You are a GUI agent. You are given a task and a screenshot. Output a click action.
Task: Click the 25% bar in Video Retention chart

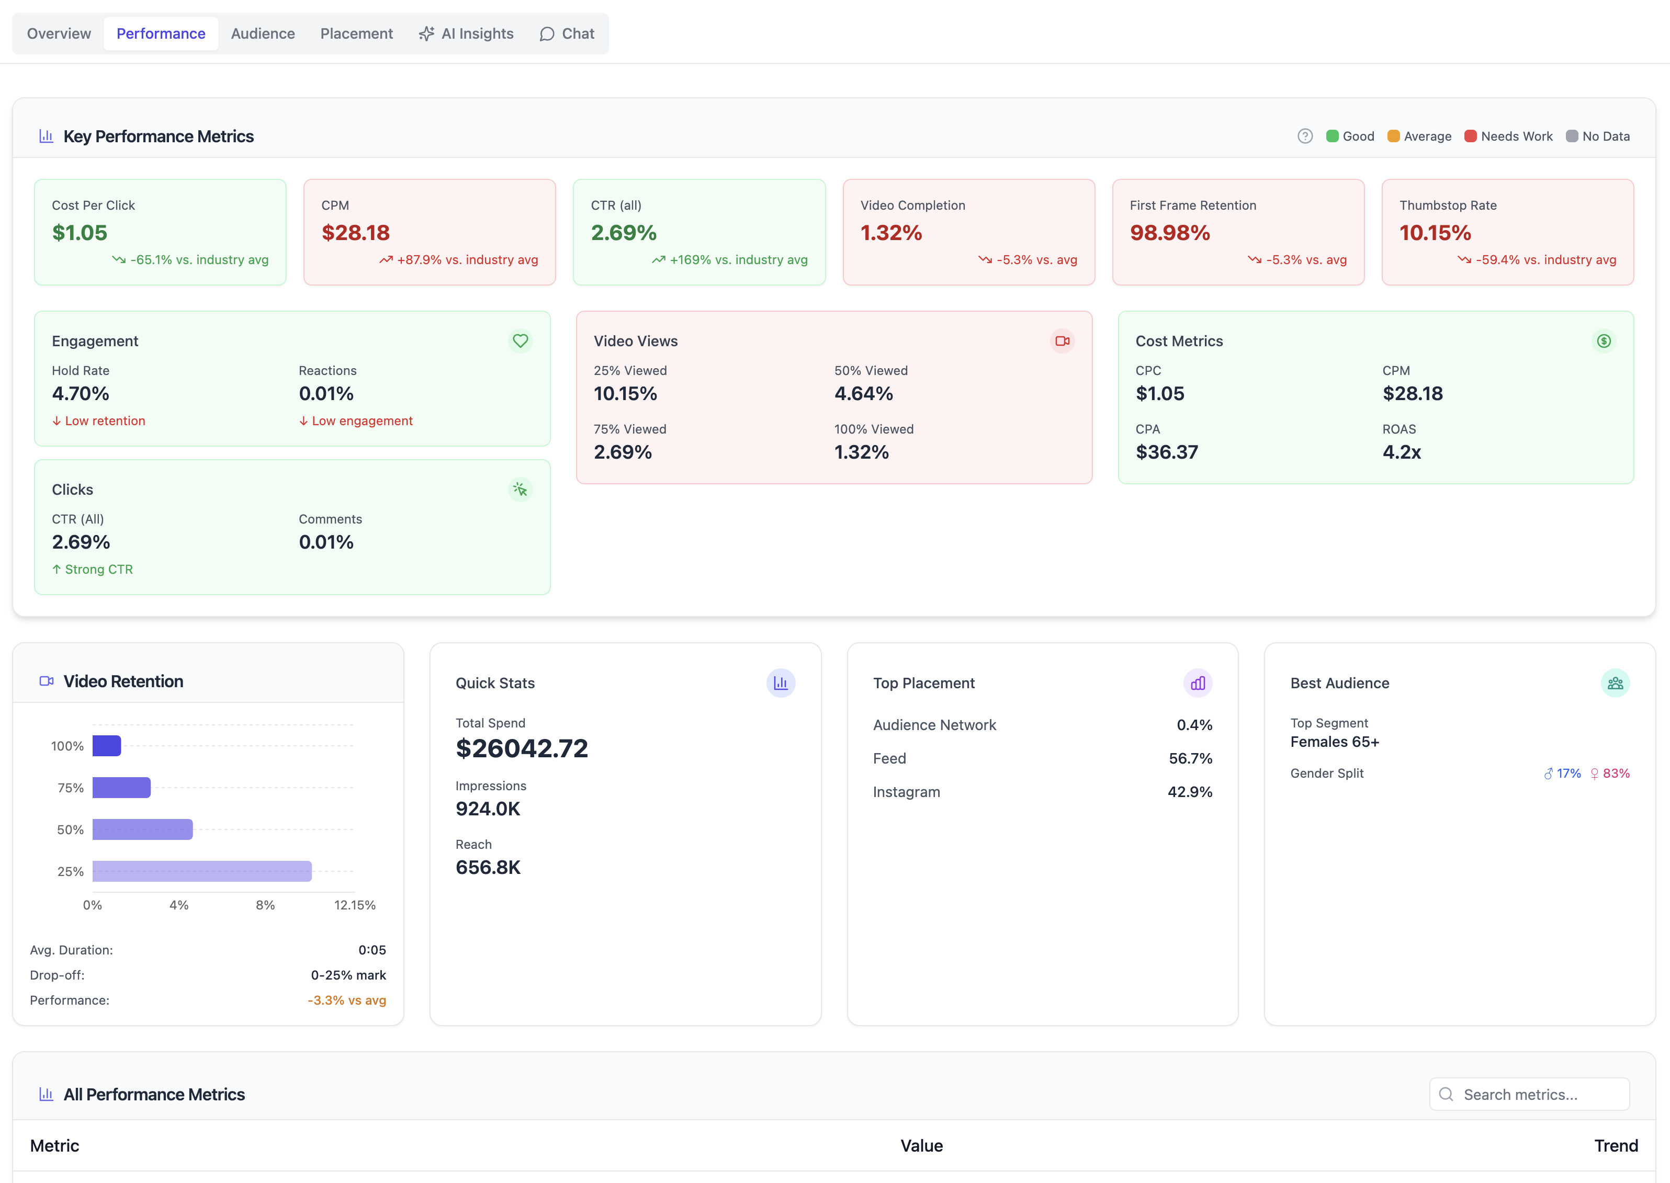coord(202,871)
